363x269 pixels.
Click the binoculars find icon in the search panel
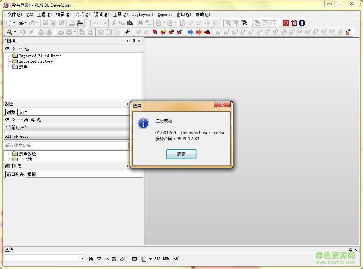click(91, 258)
